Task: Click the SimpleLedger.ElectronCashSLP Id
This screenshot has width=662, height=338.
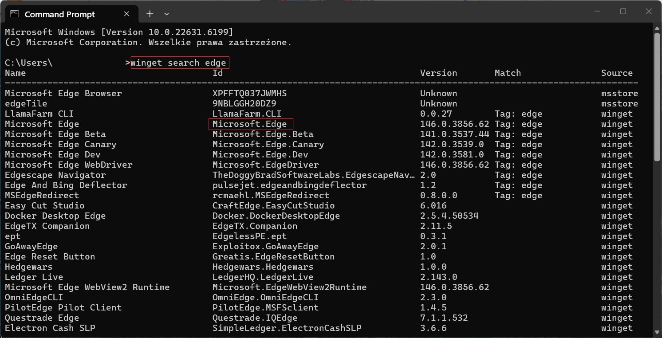Action: pos(287,328)
